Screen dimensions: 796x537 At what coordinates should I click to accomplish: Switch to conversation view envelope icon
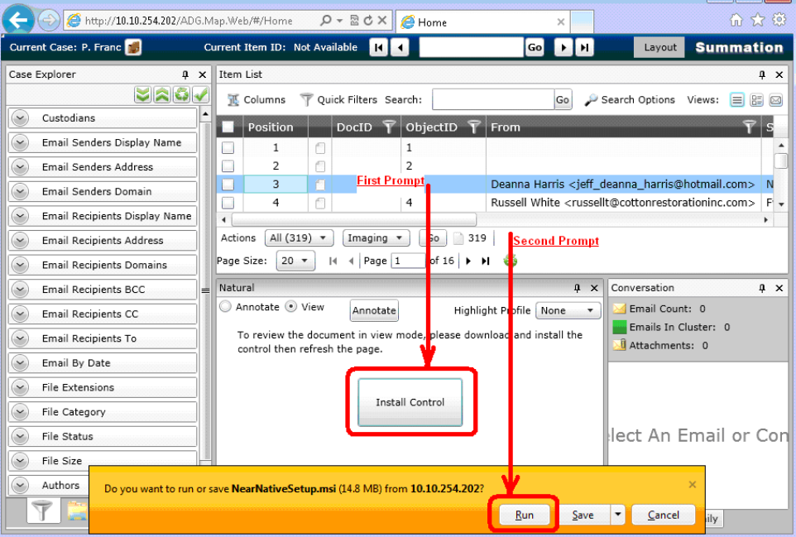tap(775, 100)
